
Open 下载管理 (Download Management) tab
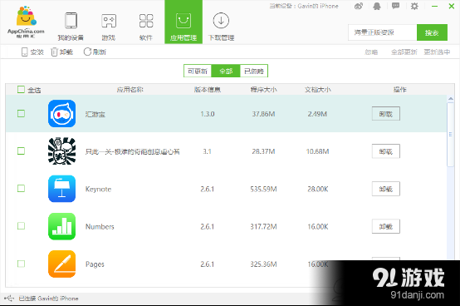click(221, 26)
